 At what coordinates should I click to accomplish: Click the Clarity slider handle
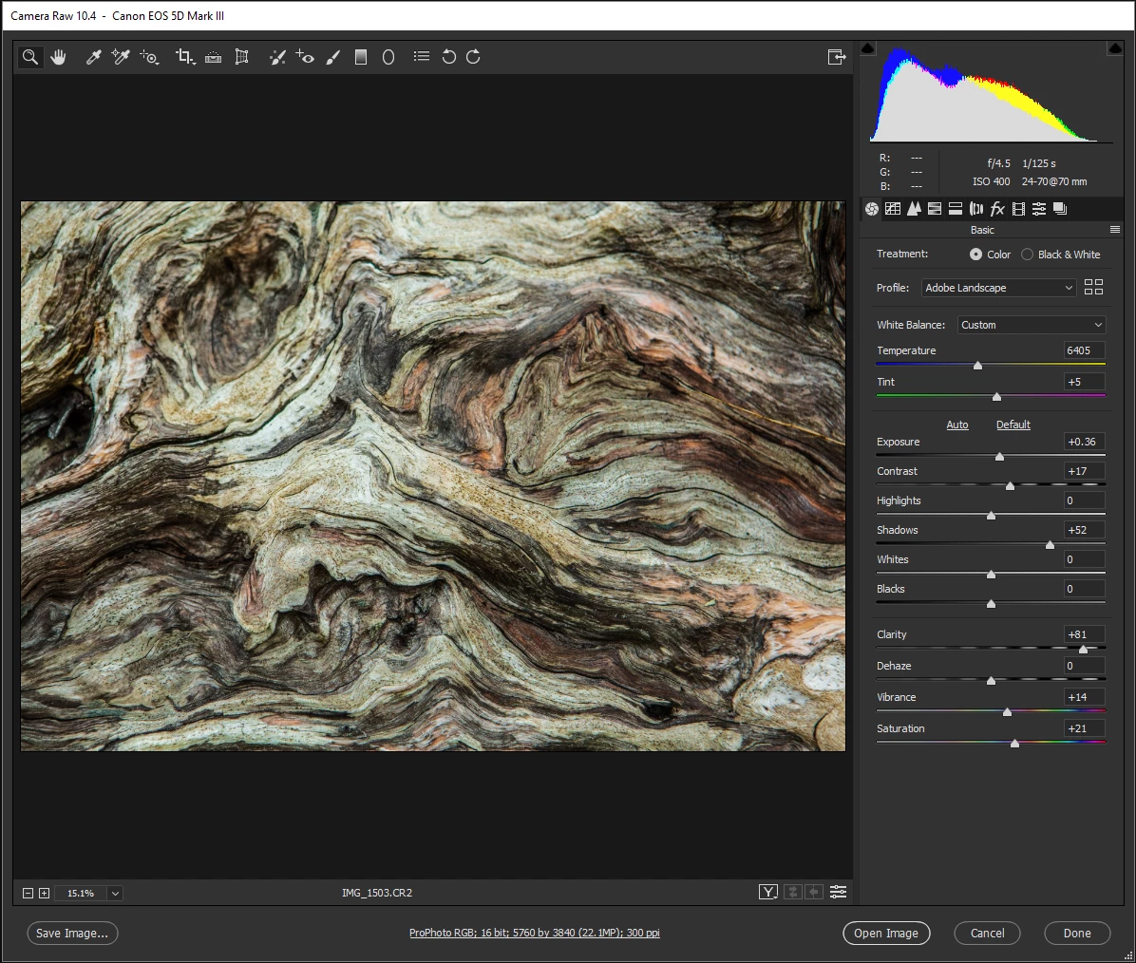(x=1083, y=649)
